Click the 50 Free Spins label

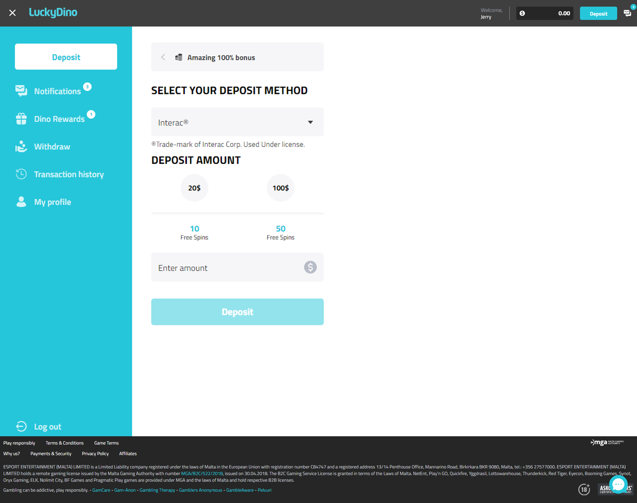pos(281,233)
